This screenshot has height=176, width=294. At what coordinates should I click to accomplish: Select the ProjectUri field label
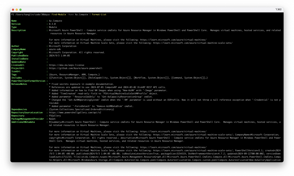(18, 68)
